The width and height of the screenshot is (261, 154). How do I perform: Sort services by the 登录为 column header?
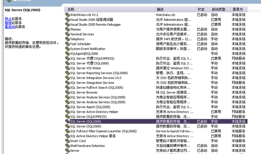tap(239, 9)
